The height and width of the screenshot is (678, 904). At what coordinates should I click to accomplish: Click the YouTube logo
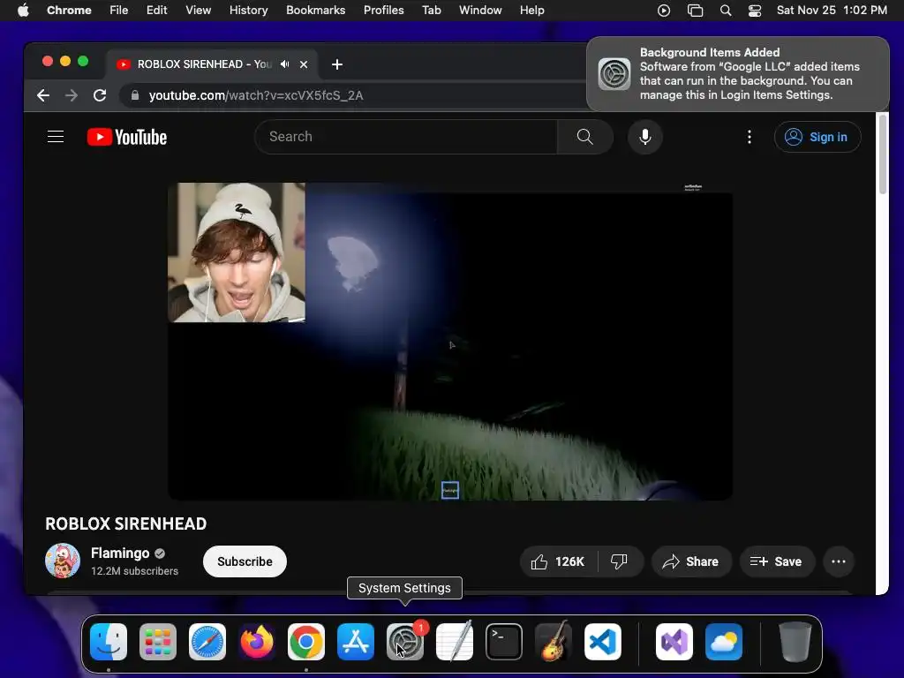[127, 137]
